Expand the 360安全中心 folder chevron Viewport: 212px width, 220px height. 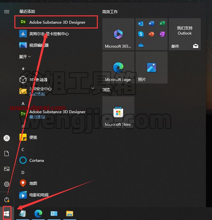coord(93,88)
